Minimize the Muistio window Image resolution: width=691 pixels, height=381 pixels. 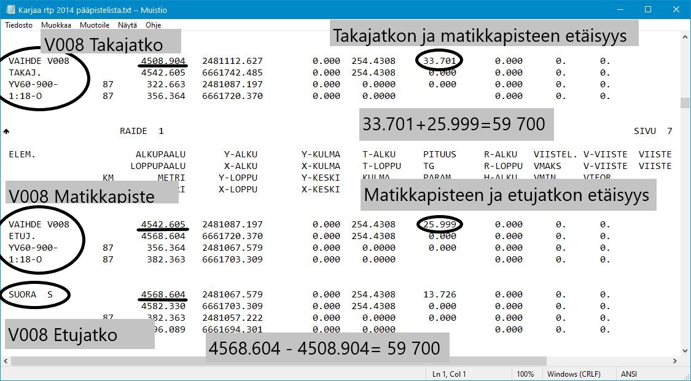pyautogui.click(x=620, y=9)
